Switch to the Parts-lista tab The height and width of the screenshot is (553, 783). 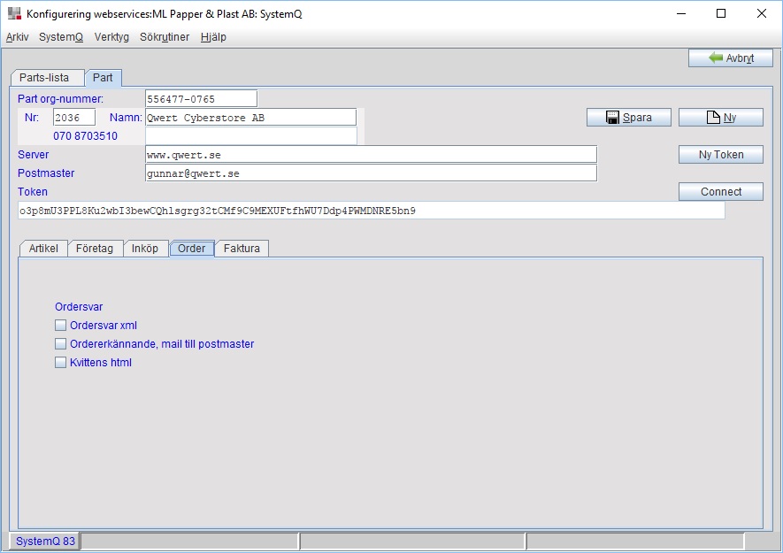tap(44, 78)
